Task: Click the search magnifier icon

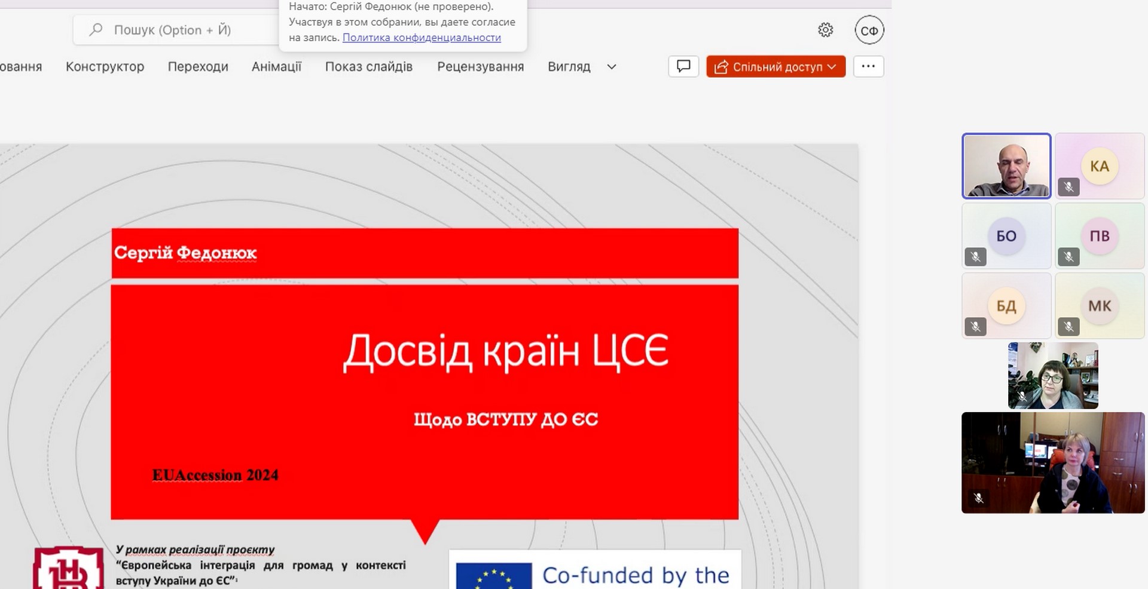Action: pyautogui.click(x=96, y=30)
